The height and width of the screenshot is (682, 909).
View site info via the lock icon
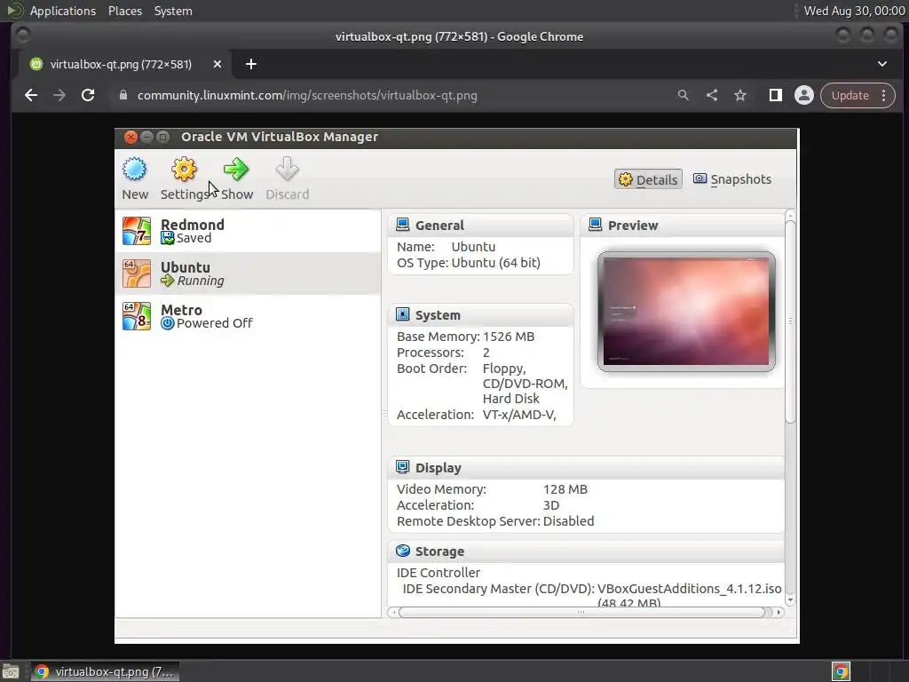point(123,95)
